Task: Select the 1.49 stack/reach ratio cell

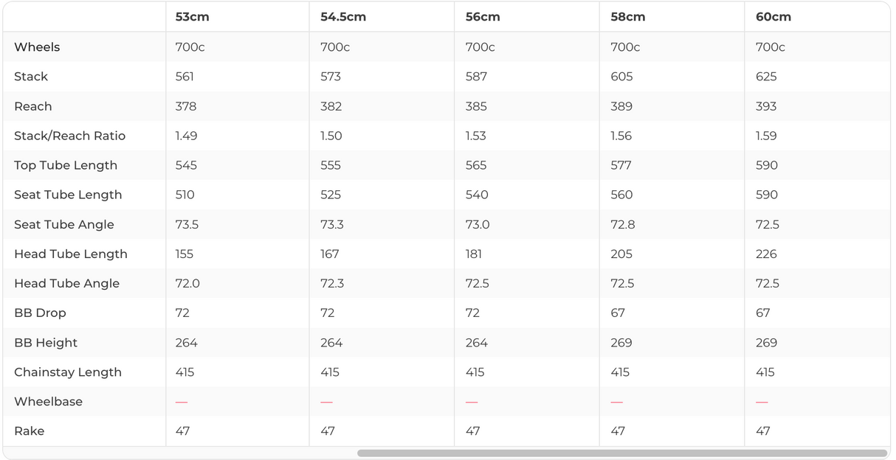Action: (x=186, y=136)
